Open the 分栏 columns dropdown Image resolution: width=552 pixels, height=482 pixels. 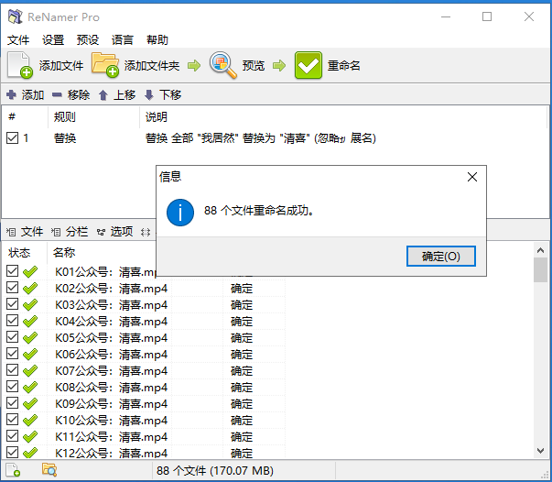point(70,232)
